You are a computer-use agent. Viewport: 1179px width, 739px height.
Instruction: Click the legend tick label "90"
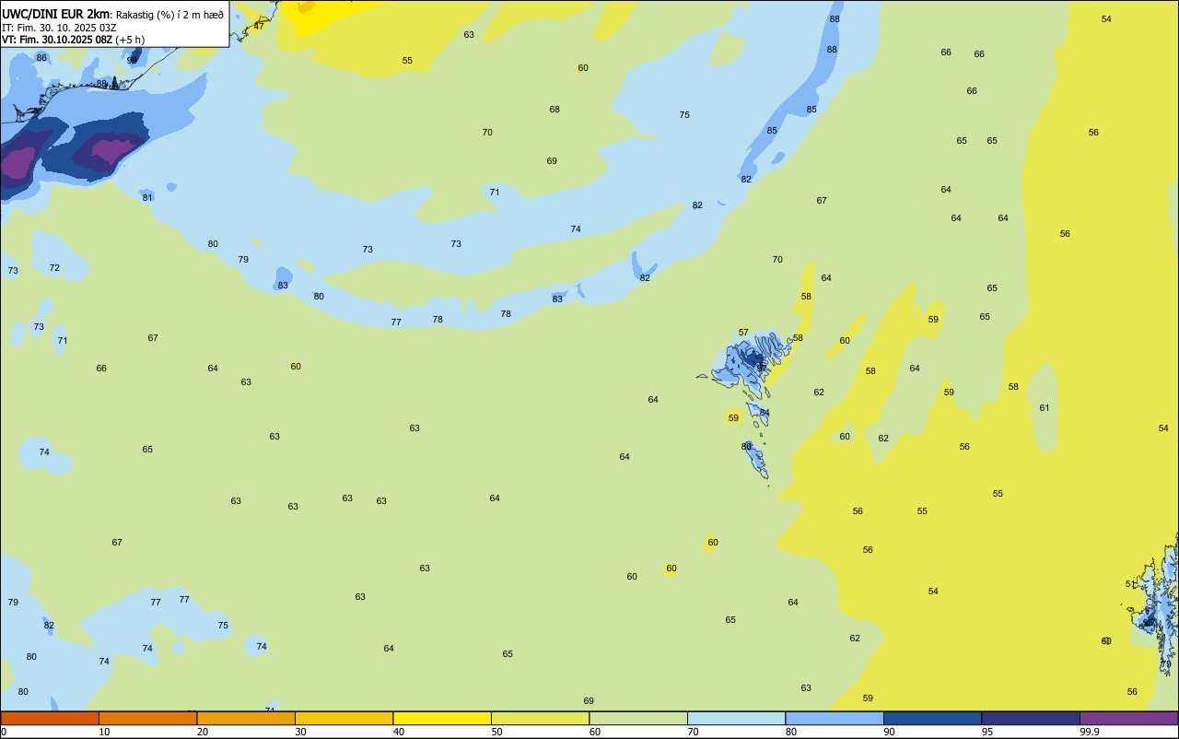click(889, 732)
